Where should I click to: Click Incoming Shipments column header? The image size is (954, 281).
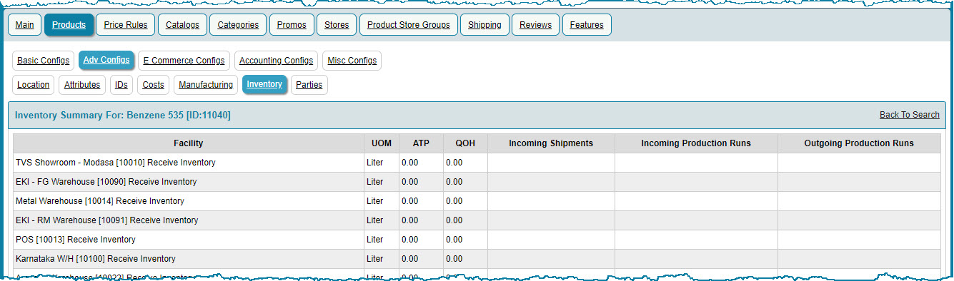tap(551, 143)
